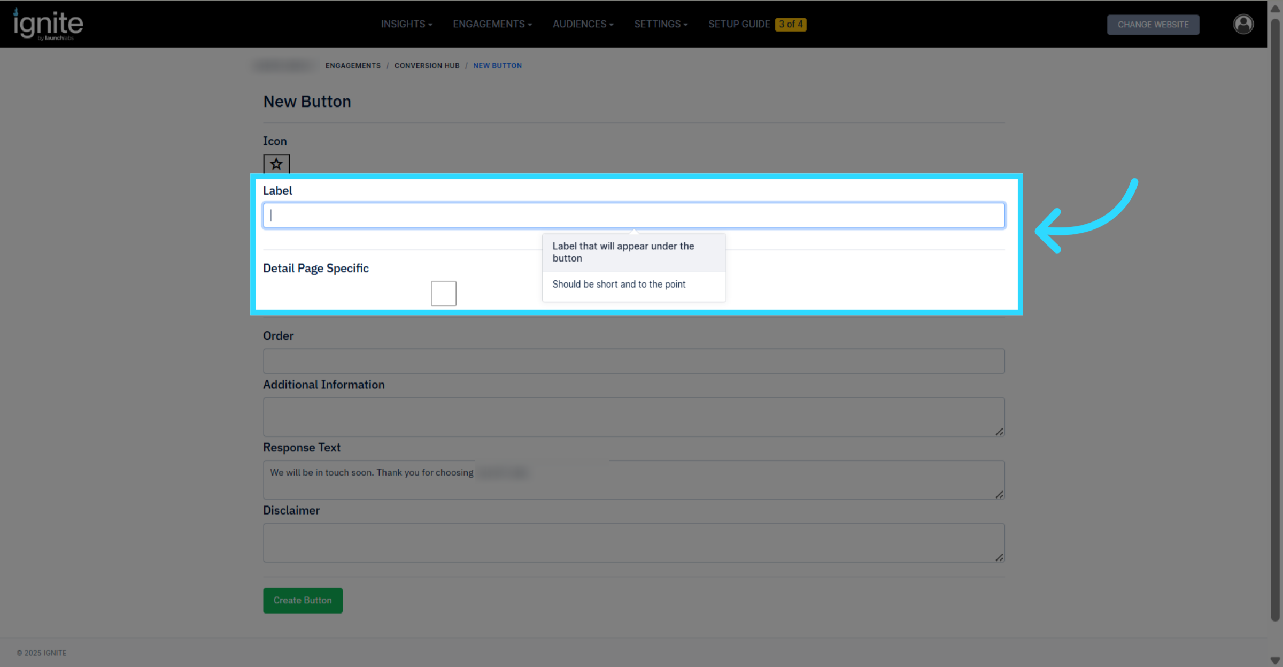Click the scrollbar up arrow
1283x667 pixels.
click(x=1275, y=9)
